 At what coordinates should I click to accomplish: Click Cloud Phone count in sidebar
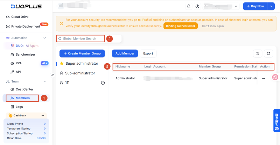[45, 124]
